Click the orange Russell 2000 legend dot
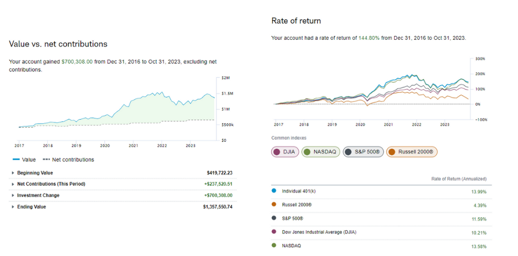Screen dimensions: 518x256 274,204
